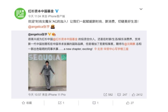Click the blue verified V badge
Screen dimensions: 168x112
pos(57,11)
